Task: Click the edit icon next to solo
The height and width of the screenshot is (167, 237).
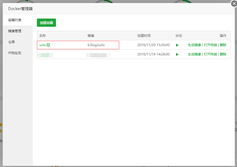Action: [48, 45]
